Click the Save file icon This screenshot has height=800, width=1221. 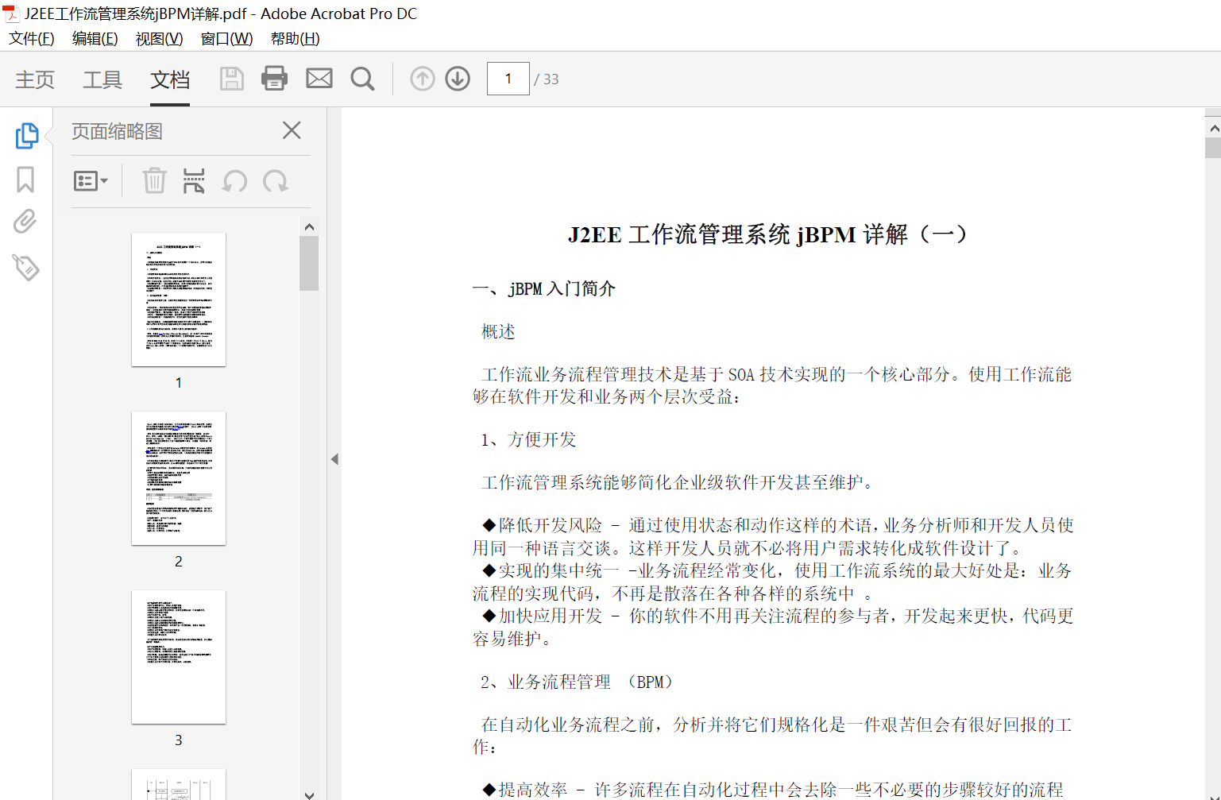pyautogui.click(x=231, y=79)
